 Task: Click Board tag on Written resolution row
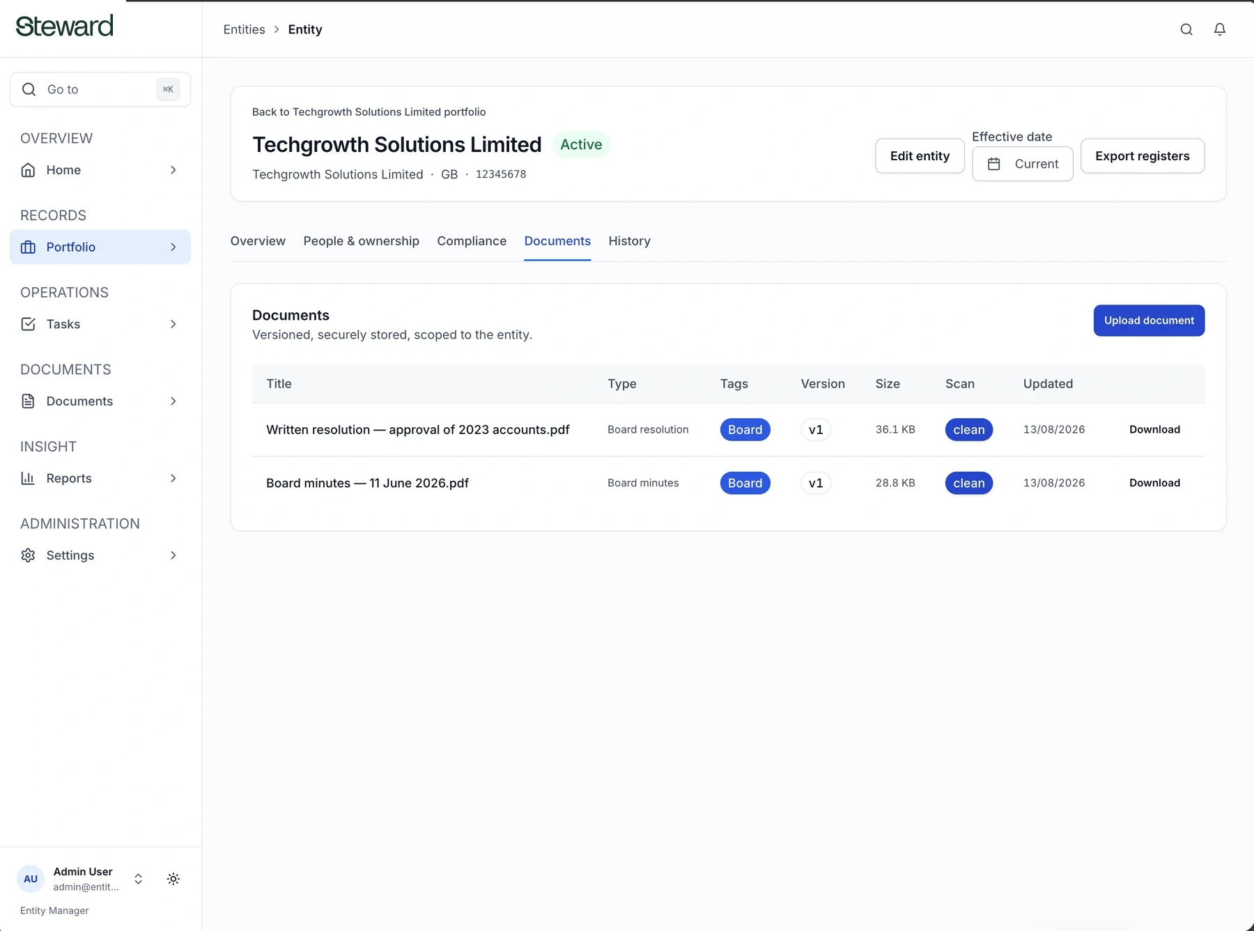click(745, 430)
